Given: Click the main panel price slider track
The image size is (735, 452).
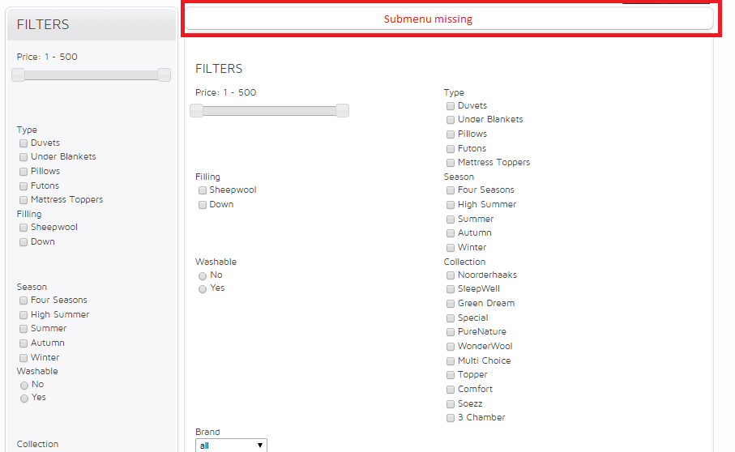Looking at the screenshot, I should click(x=270, y=110).
